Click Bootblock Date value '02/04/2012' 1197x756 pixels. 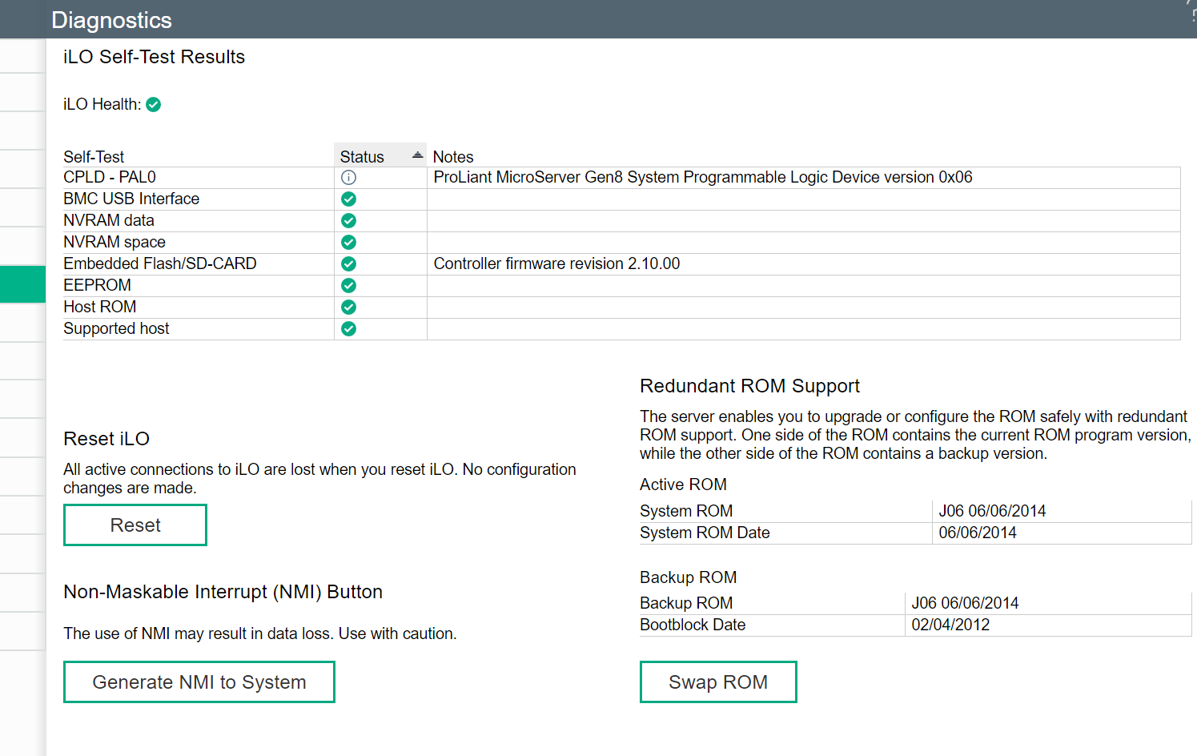(x=950, y=625)
